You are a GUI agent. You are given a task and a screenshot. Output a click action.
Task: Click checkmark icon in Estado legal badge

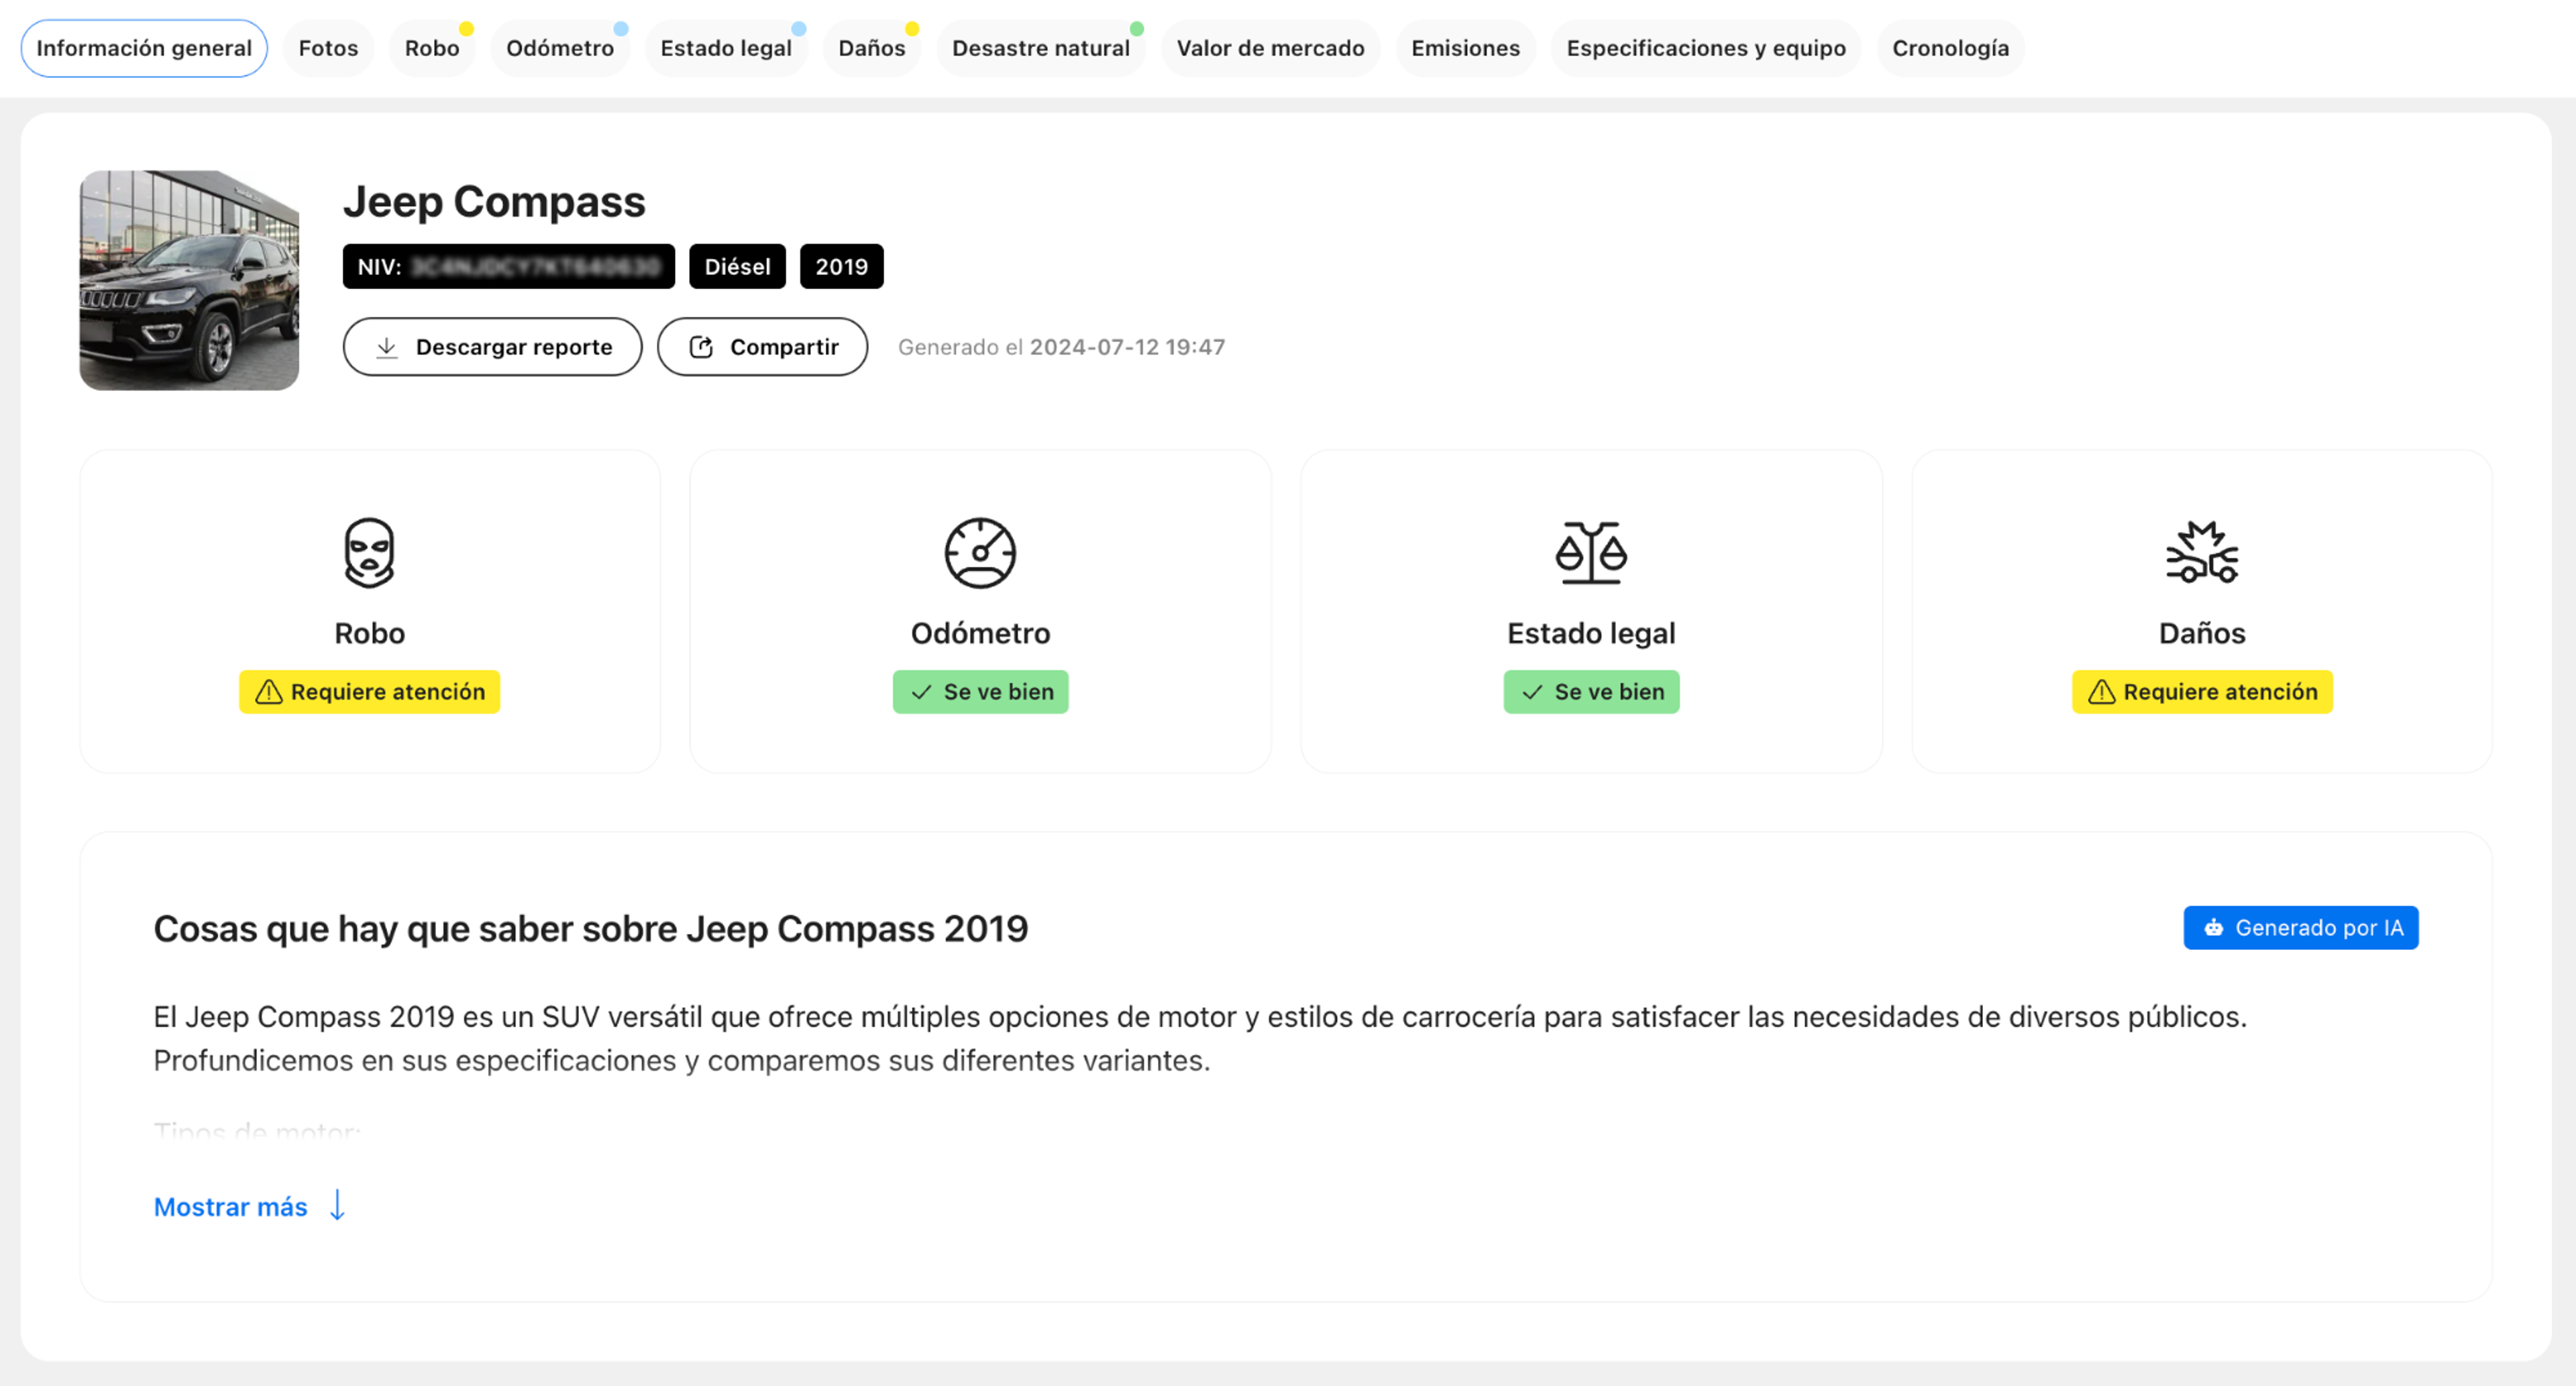(x=1532, y=692)
